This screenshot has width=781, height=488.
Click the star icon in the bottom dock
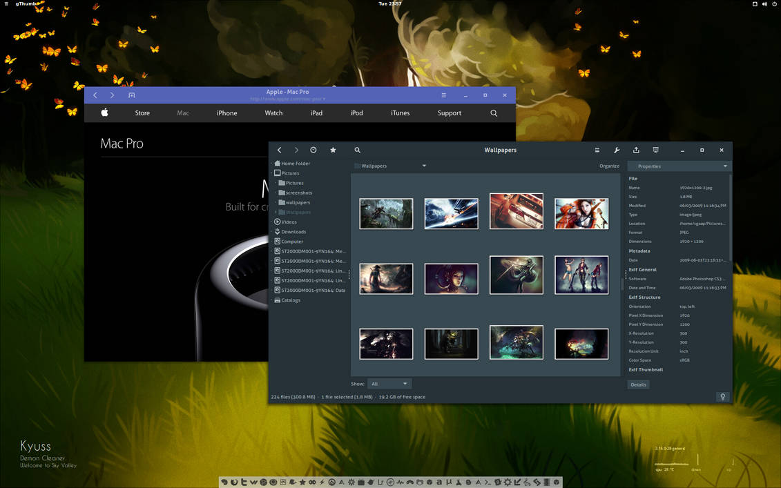(x=302, y=482)
